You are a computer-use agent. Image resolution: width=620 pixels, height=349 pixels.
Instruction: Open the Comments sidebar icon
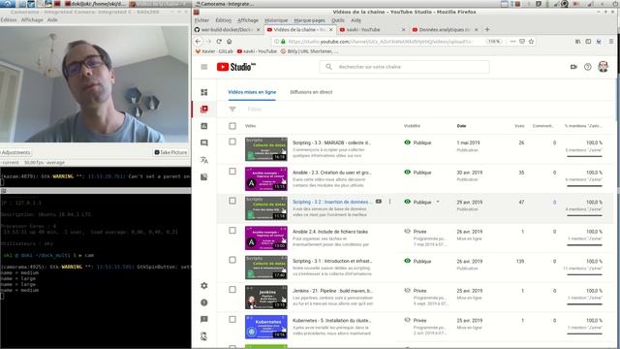pos(204,143)
